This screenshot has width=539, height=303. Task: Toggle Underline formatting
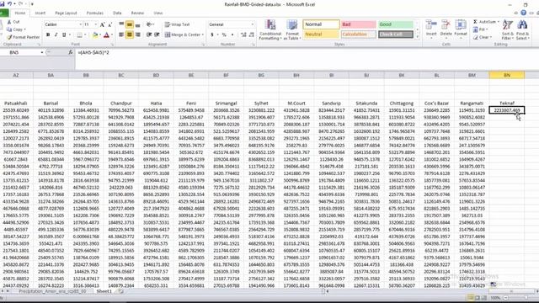pyautogui.click(x=64, y=35)
